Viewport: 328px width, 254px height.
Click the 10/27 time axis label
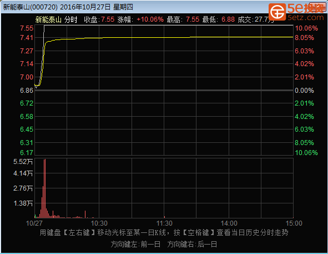click(34, 223)
